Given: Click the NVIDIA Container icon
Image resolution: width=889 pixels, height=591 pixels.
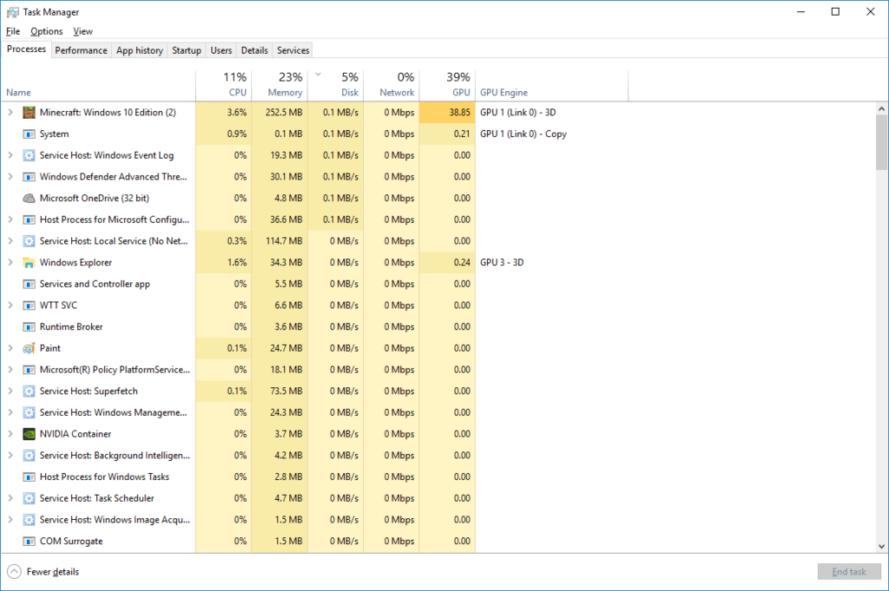Looking at the screenshot, I should (29, 434).
